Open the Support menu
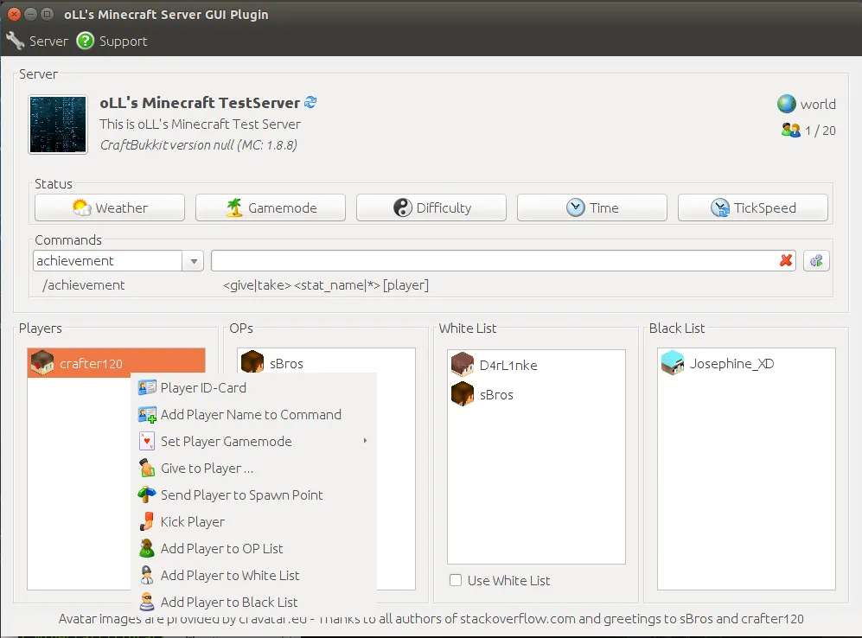This screenshot has height=638, width=862. pos(112,41)
